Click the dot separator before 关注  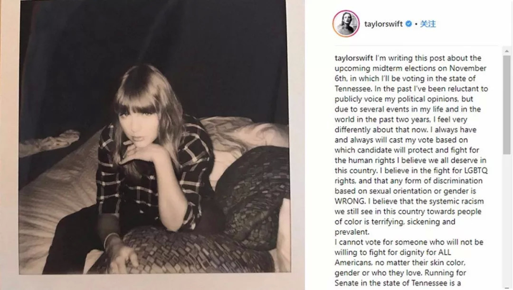click(x=416, y=24)
